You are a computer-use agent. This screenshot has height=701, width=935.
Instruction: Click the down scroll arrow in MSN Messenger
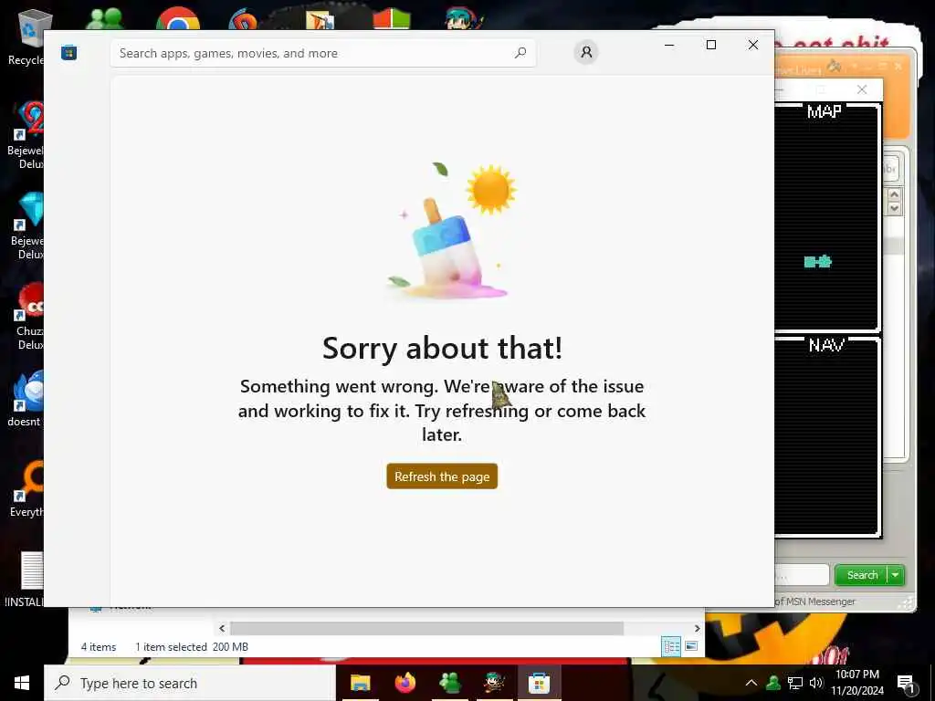point(894,208)
